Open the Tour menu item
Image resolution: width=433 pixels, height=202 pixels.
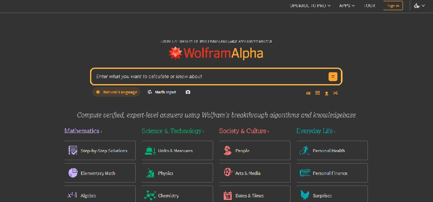(x=369, y=5)
